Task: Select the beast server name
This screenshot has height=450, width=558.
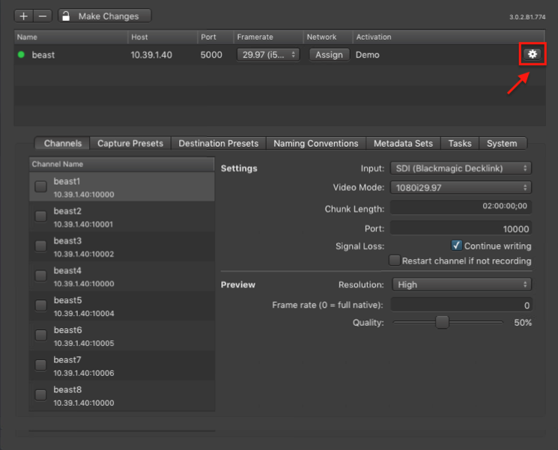Action: point(43,55)
